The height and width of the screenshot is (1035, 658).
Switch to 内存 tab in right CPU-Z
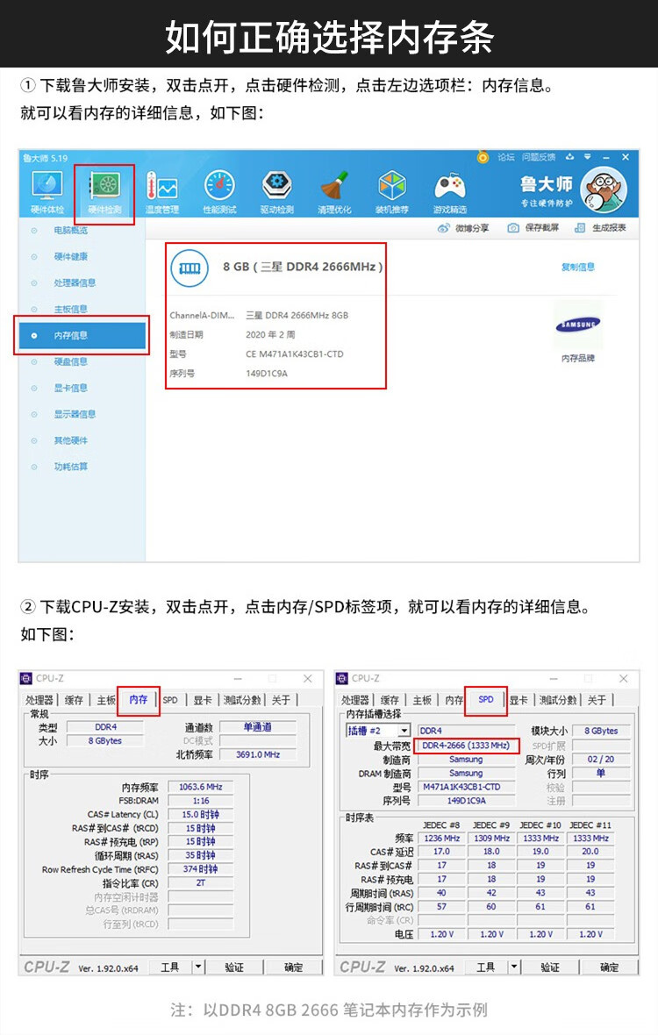[x=454, y=700]
